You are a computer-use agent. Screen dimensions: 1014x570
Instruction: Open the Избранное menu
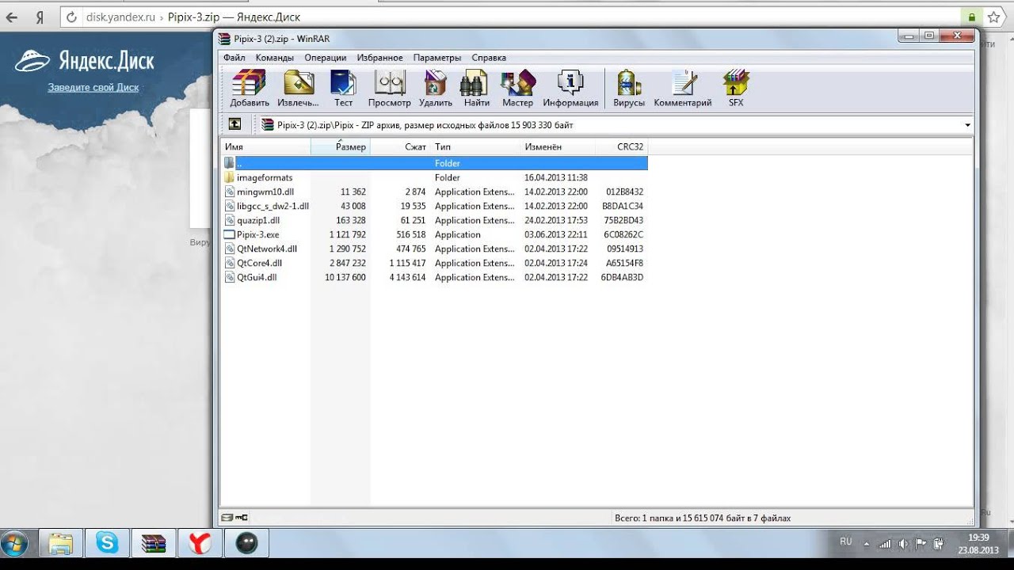tap(379, 58)
